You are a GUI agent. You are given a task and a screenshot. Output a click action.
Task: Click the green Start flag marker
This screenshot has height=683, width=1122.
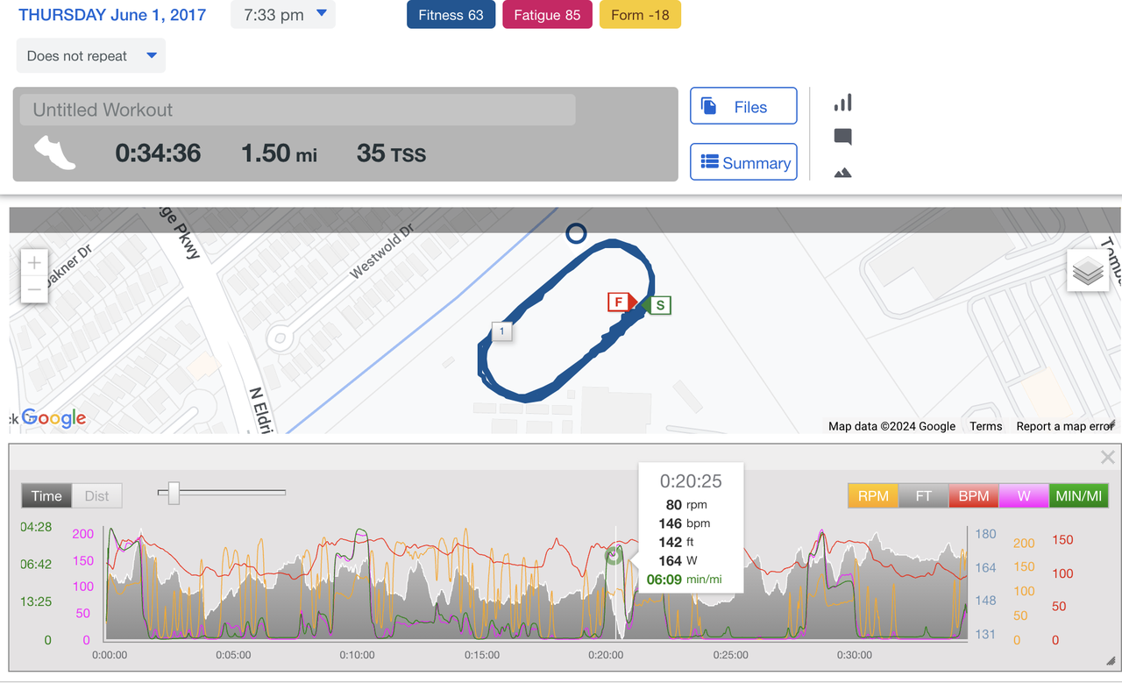coord(658,305)
